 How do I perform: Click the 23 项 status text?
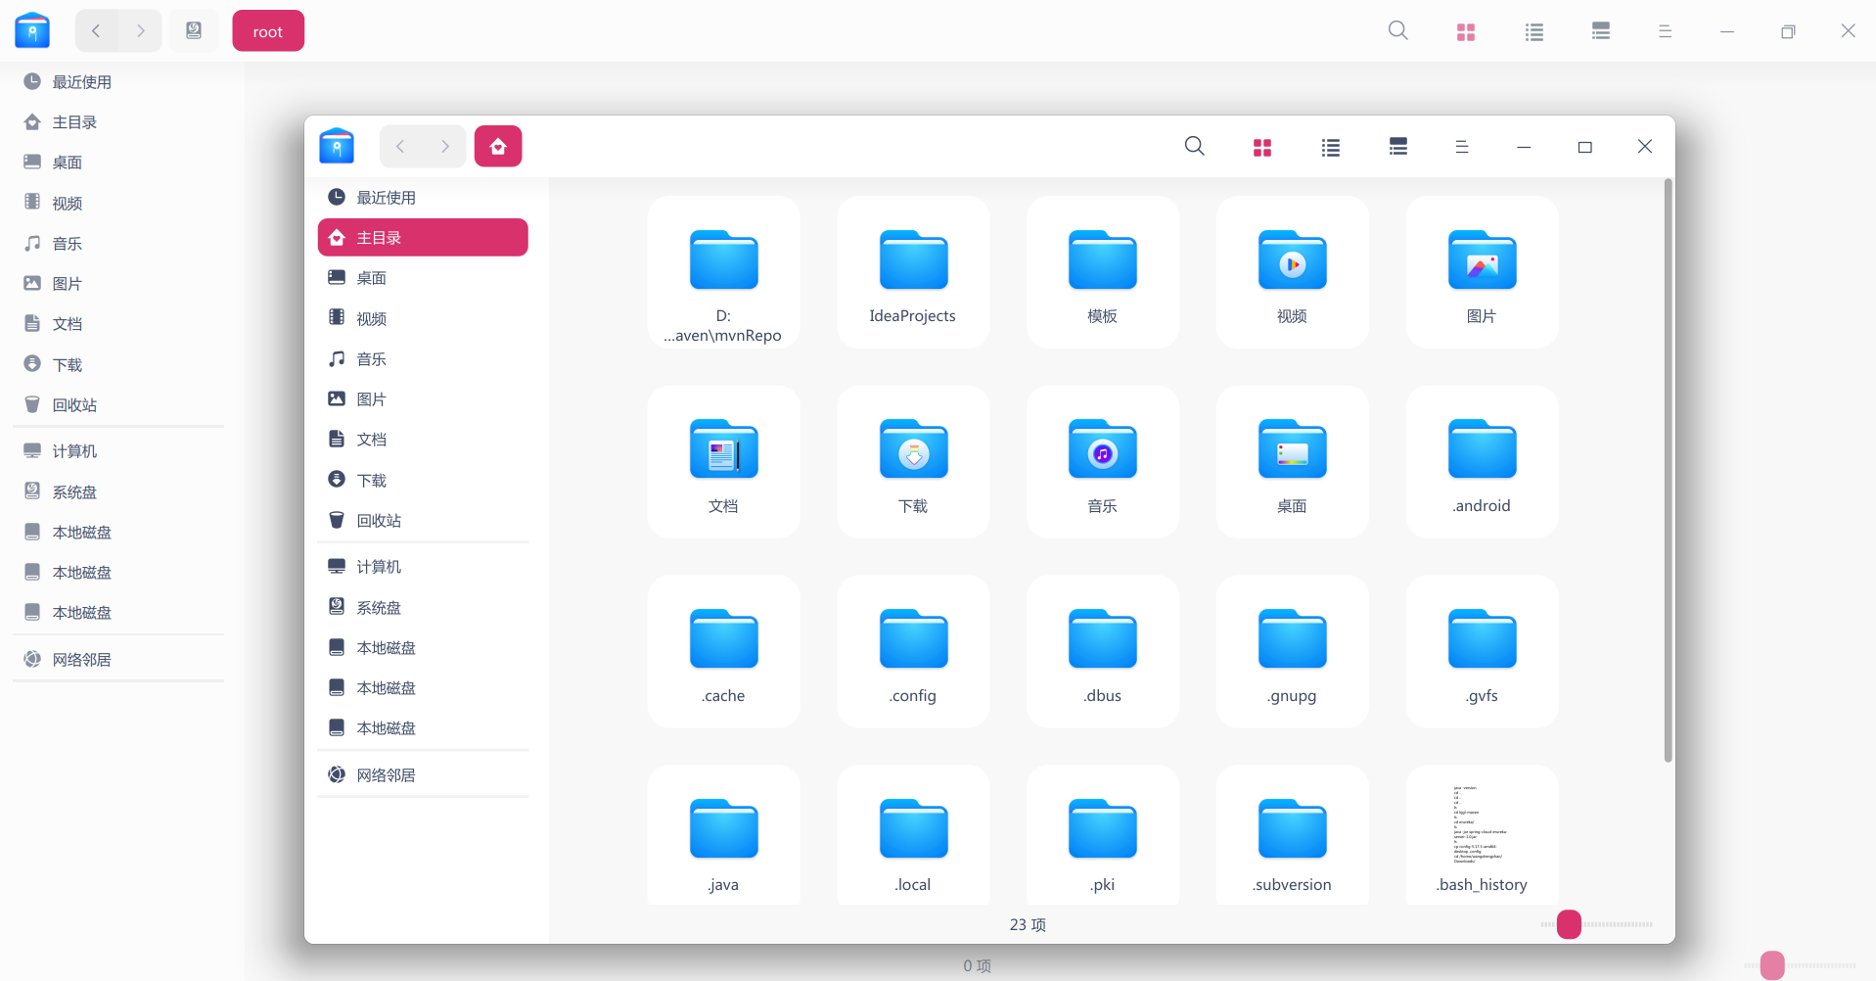1028,925
